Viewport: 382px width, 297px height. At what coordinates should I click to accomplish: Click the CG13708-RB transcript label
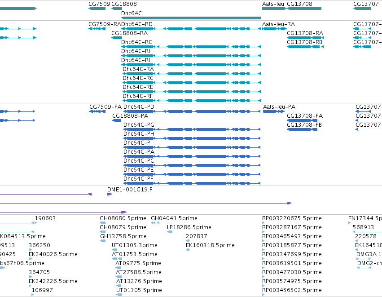tap(304, 42)
